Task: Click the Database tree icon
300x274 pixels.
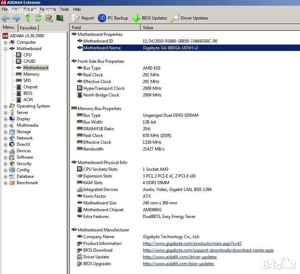Action: [12, 176]
